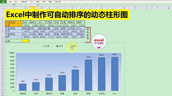Click the 升序 label cell in column A
This screenshot has width=172, height=96.
coord(13,31)
